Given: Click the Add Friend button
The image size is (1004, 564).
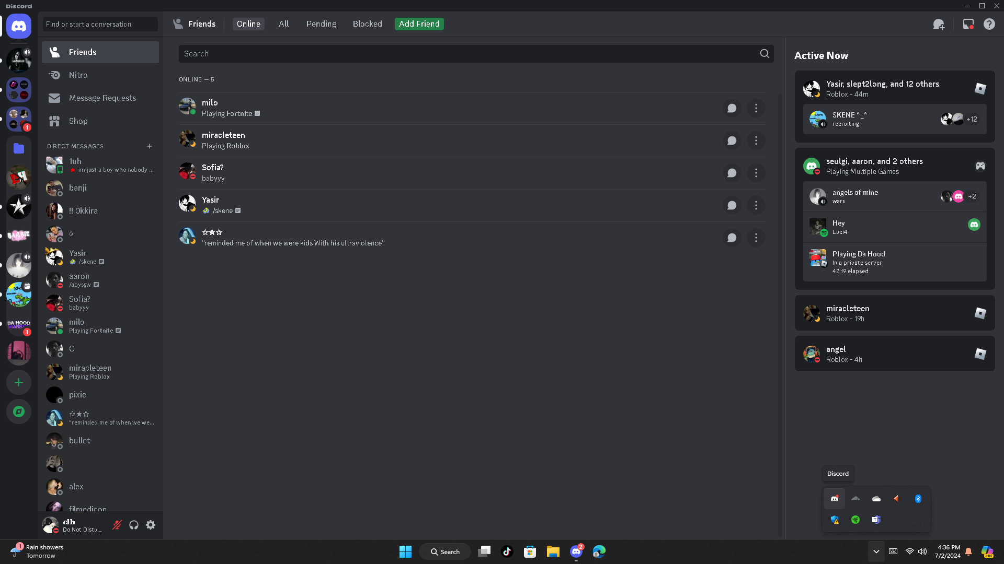Looking at the screenshot, I should (419, 24).
